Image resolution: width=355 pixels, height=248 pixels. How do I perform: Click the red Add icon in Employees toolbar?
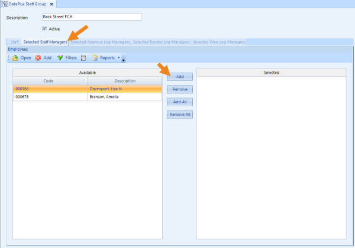[38, 58]
